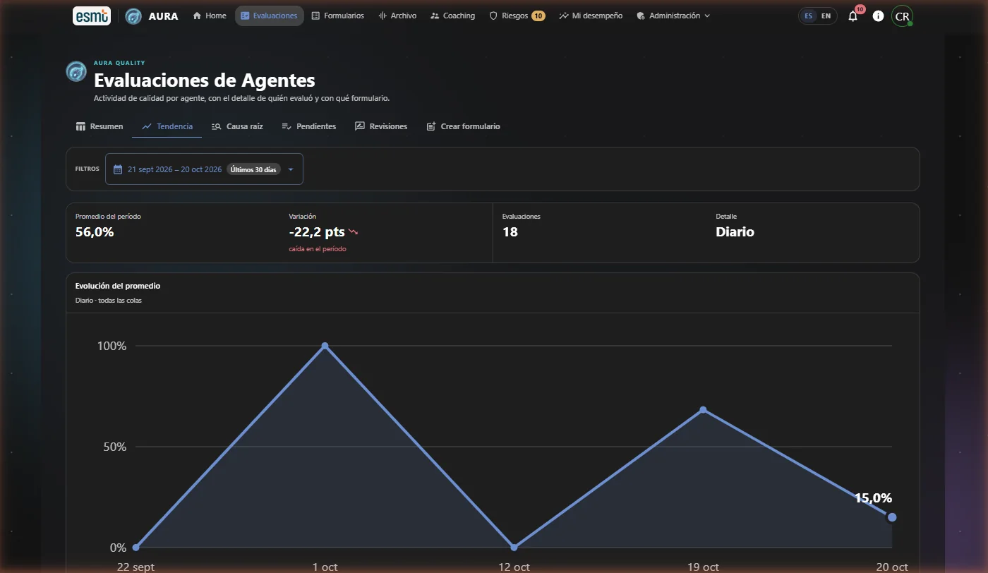
Task: Open the Pendientes tab
Action: (309, 126)
